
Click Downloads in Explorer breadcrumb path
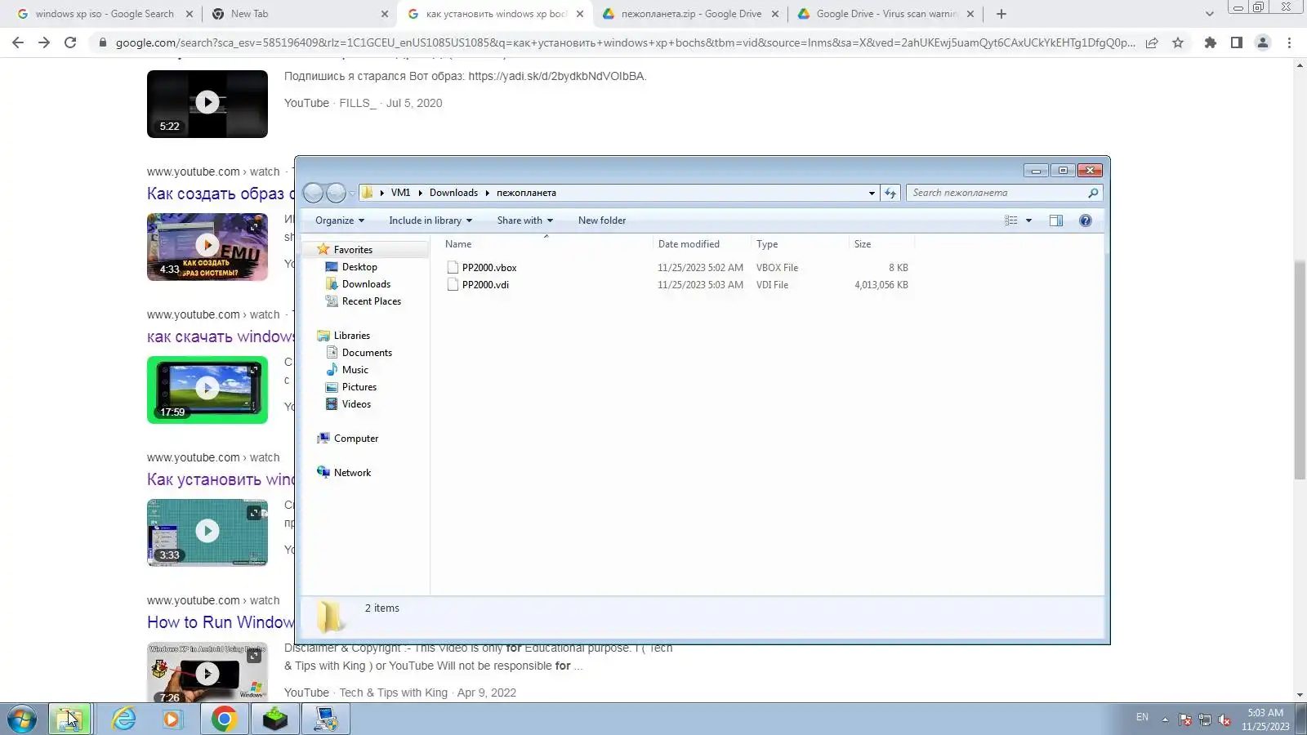pyautogui.click(x=453, y=193)
